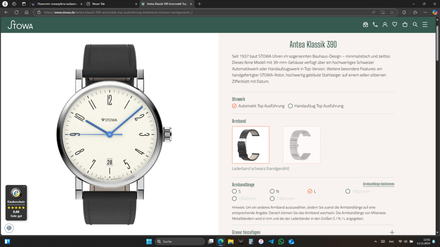This screenshot has height=247, width=440.
Task: Open the newsletter mail icon
Action: click(365, 25)
